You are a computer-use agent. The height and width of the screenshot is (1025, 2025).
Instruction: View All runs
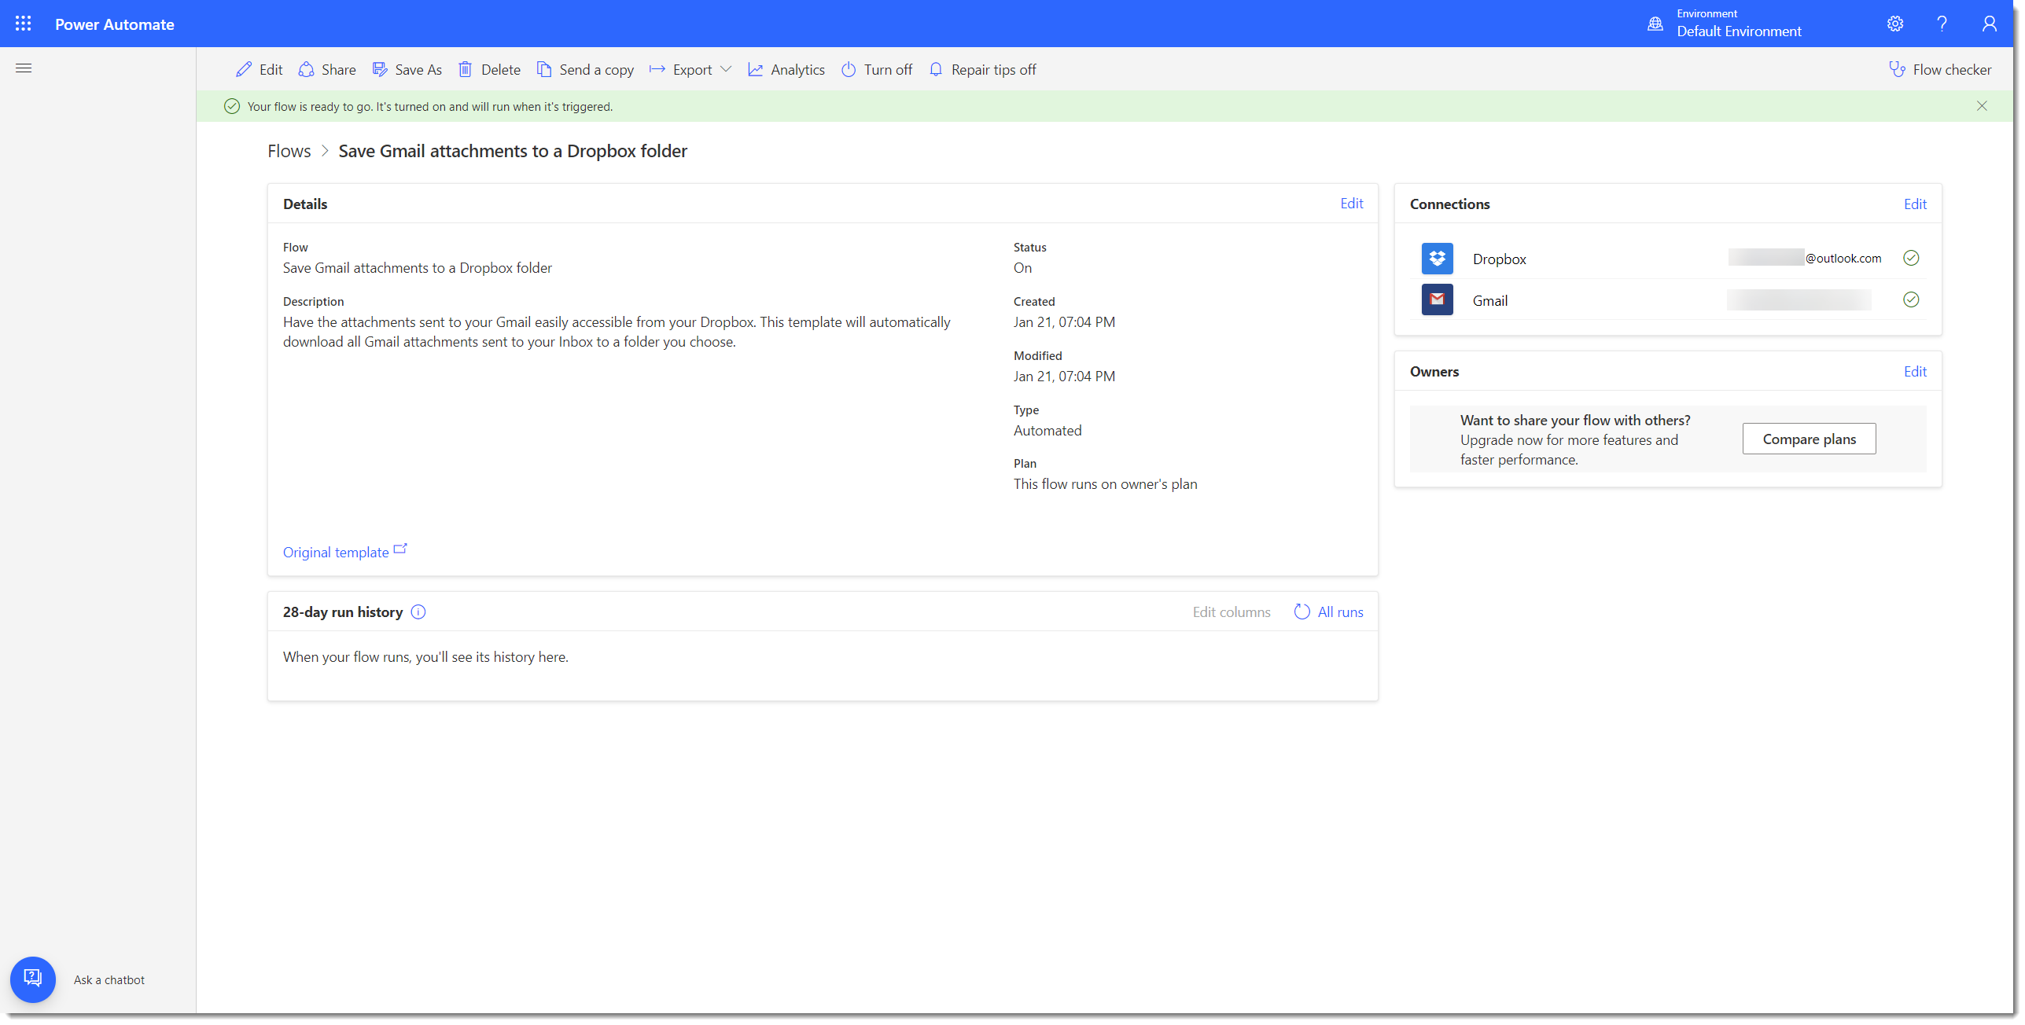[x=1340, y=612]
